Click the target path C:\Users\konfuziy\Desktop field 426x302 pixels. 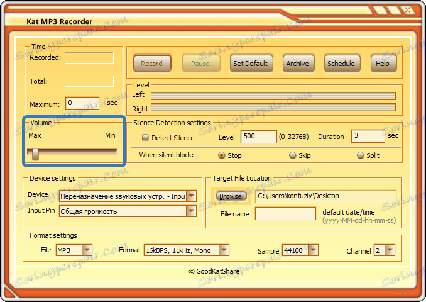[325, 196]
